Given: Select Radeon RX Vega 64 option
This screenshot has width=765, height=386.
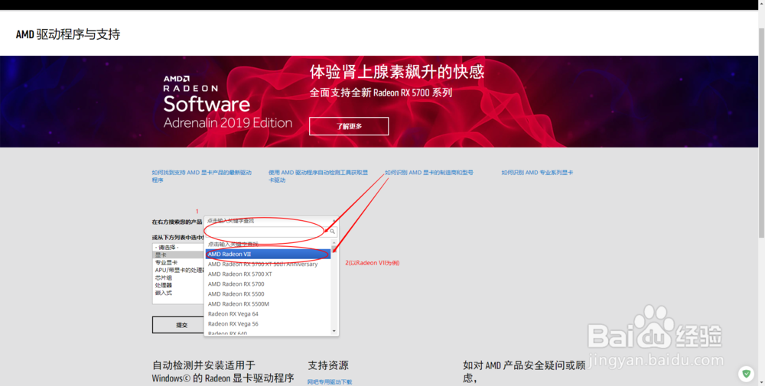Looking at the screenshot, I should coord(268,314).
